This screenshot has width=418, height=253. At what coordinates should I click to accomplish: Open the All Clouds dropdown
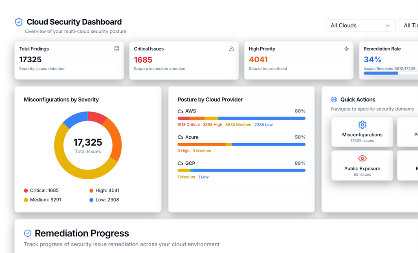point(360,26)
